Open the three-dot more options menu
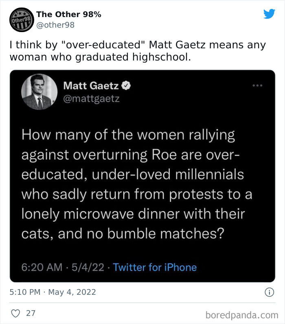The height and width of the screenshot is (324, 285). pyautogui.click(x=257, y=86)
